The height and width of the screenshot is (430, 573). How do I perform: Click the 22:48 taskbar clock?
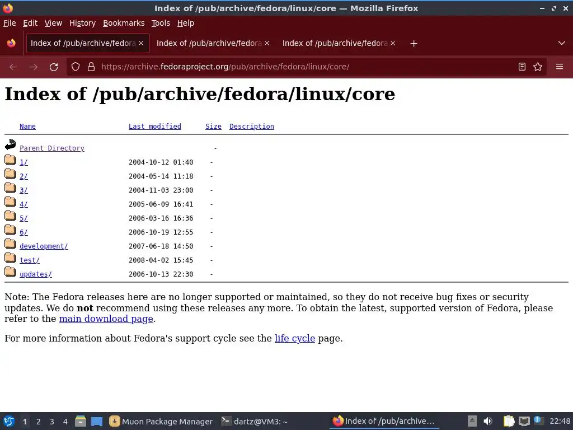560,422
